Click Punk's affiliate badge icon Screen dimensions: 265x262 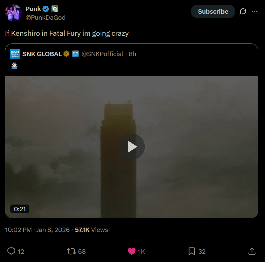55,9
